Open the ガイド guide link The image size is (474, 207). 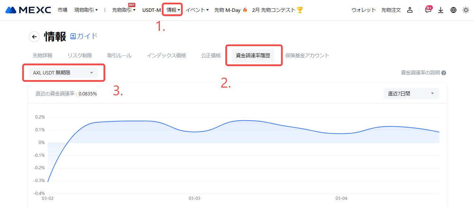pos(84,36)
